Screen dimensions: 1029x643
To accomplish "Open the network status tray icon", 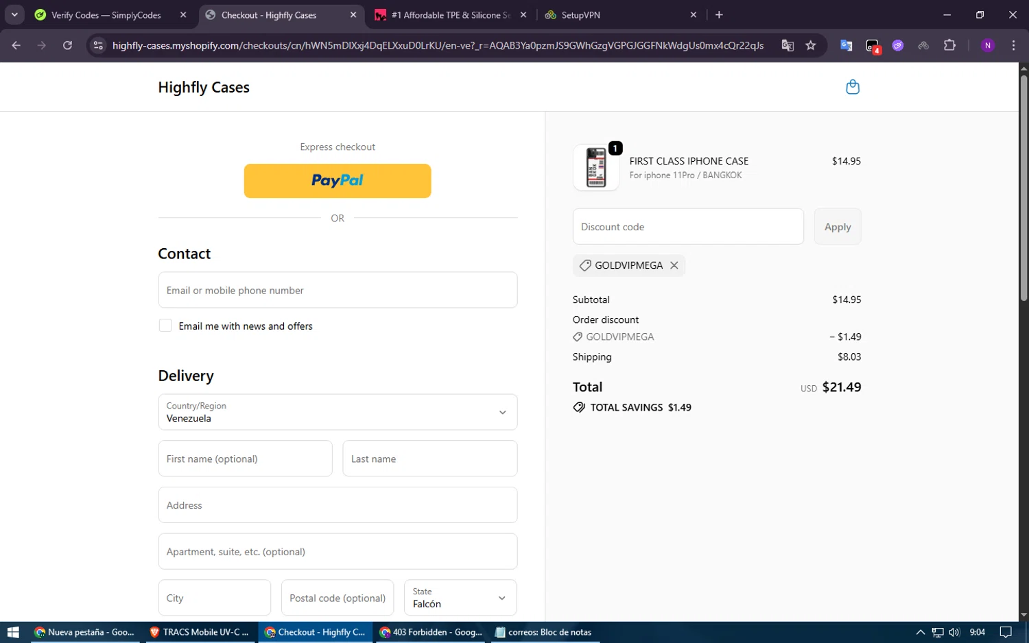I will (x=938, y=632).
